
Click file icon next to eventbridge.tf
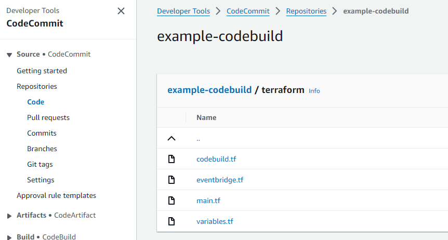coord(172,180)
